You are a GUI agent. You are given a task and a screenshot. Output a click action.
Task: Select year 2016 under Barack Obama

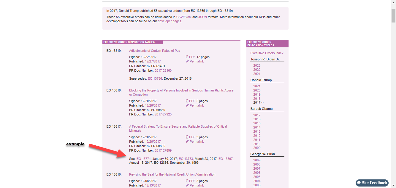click(257, 119)
